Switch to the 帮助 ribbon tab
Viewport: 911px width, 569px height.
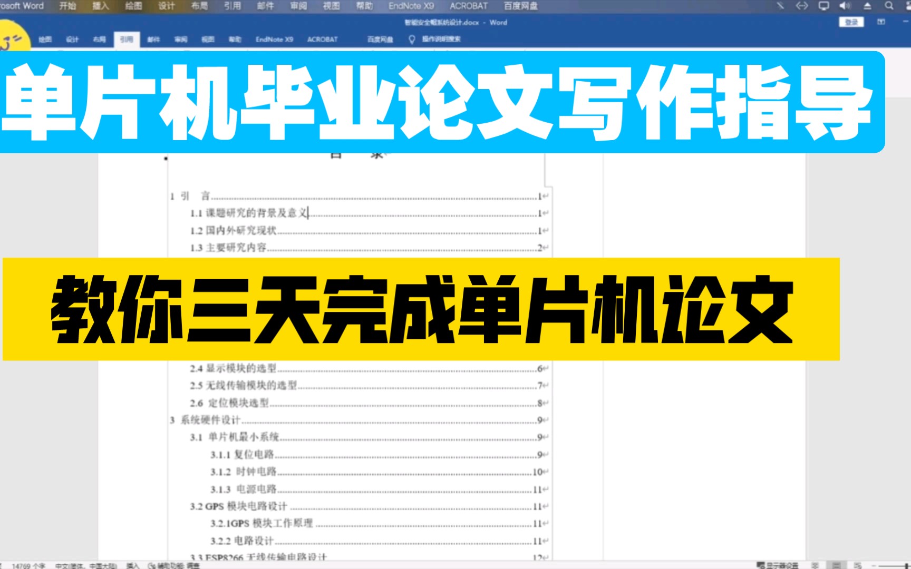tap(235, 40)
